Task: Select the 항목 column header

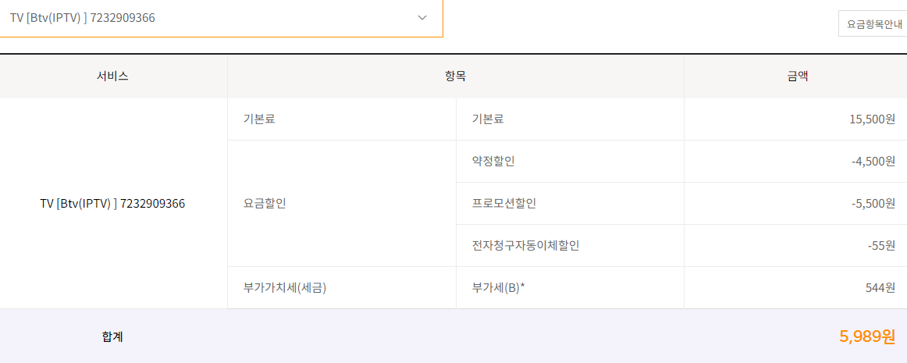Action: (455, 76)
